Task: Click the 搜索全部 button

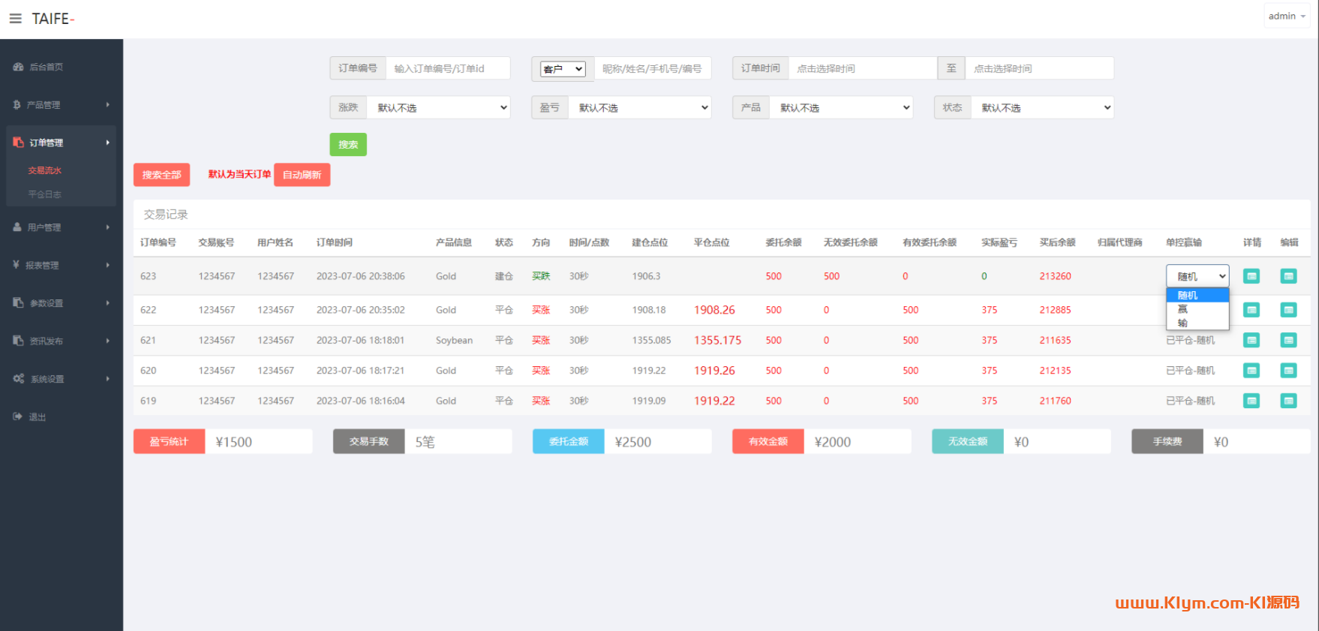Action: pyautogui.click(x=162, y=175)
